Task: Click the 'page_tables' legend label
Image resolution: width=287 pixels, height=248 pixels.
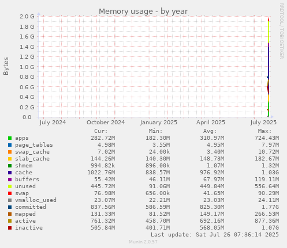Action: (34, 145)
